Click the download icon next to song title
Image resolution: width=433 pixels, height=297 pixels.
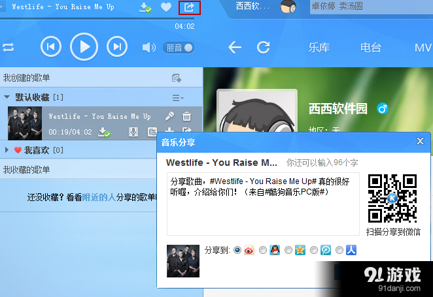click(145, 7)
